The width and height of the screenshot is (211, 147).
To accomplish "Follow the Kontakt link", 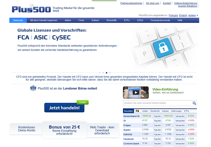I will click(167, 3).
